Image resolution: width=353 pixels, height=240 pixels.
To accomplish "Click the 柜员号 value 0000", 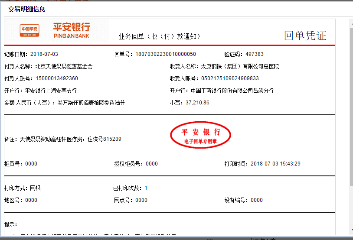I will (31, 164).
